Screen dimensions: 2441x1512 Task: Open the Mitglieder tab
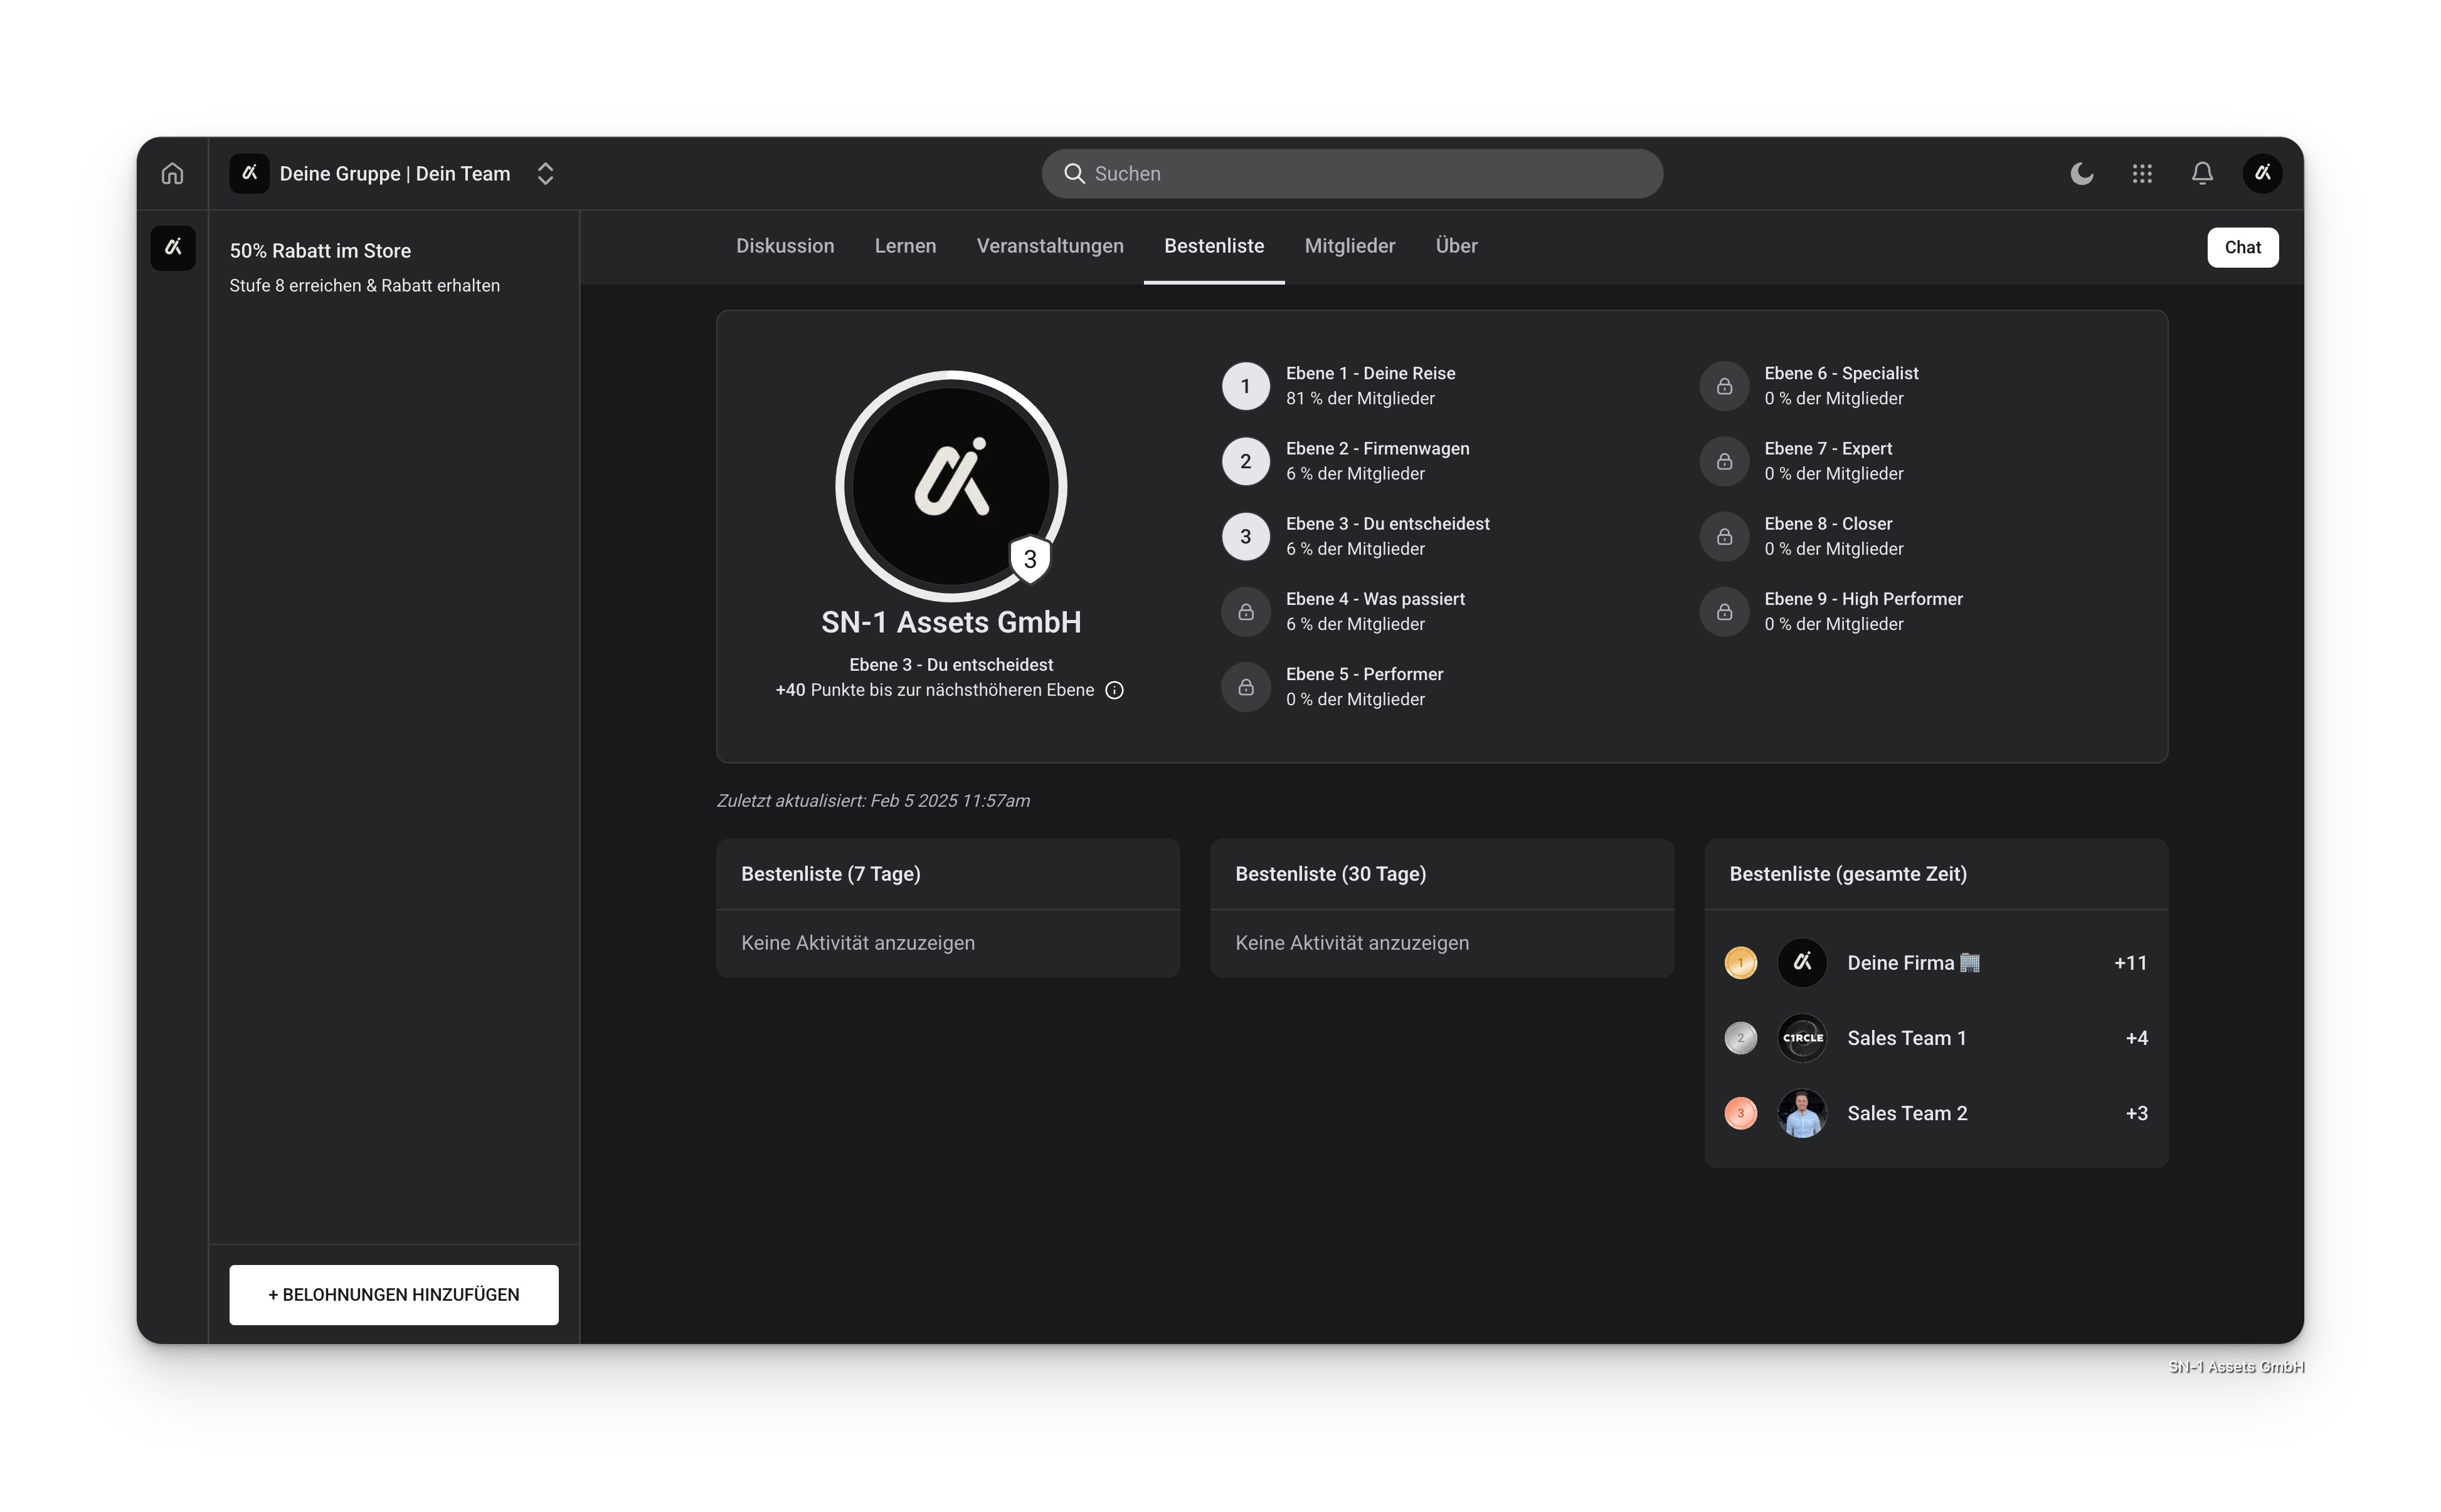(1348, 246)
